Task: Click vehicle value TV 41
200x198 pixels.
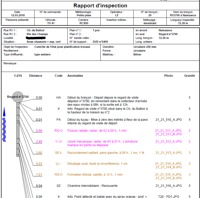Action: coord(51,23)
